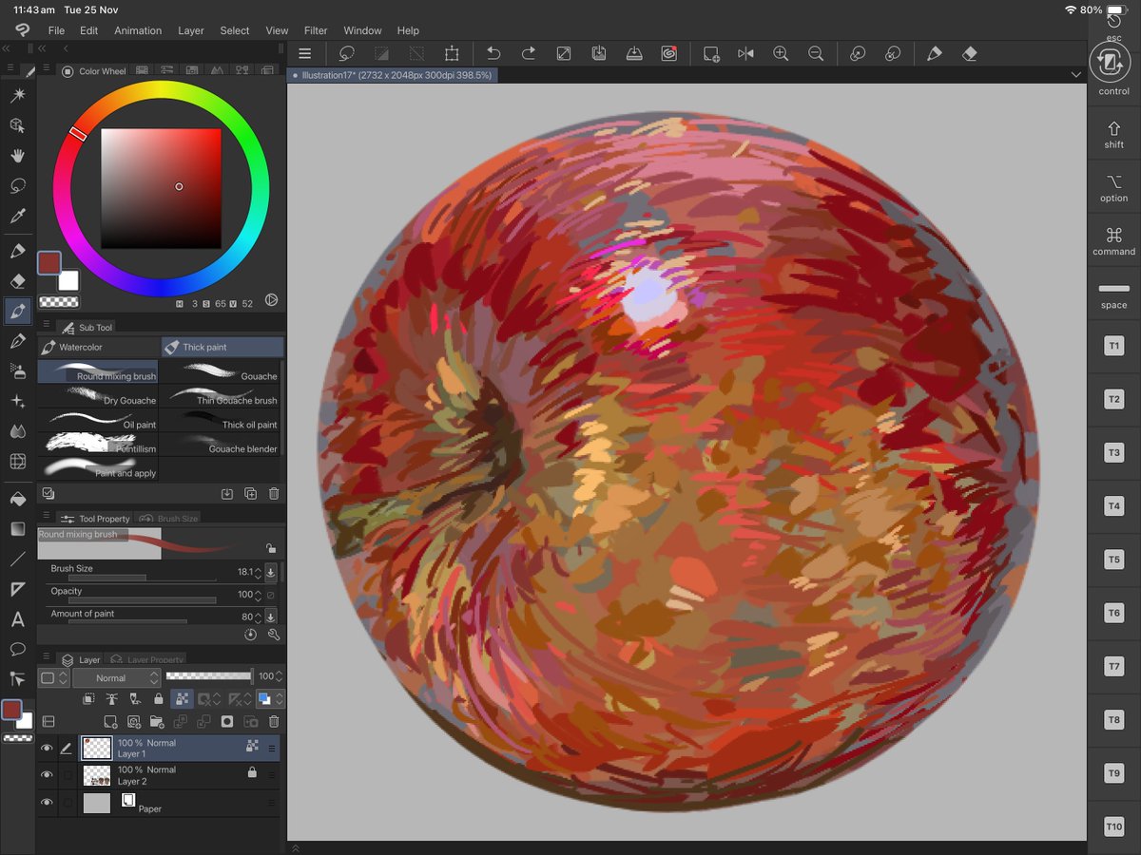This screenshot has width=1141, height=855.
Task: Click the Undo arrow in command bar
Action: [493, 54]
